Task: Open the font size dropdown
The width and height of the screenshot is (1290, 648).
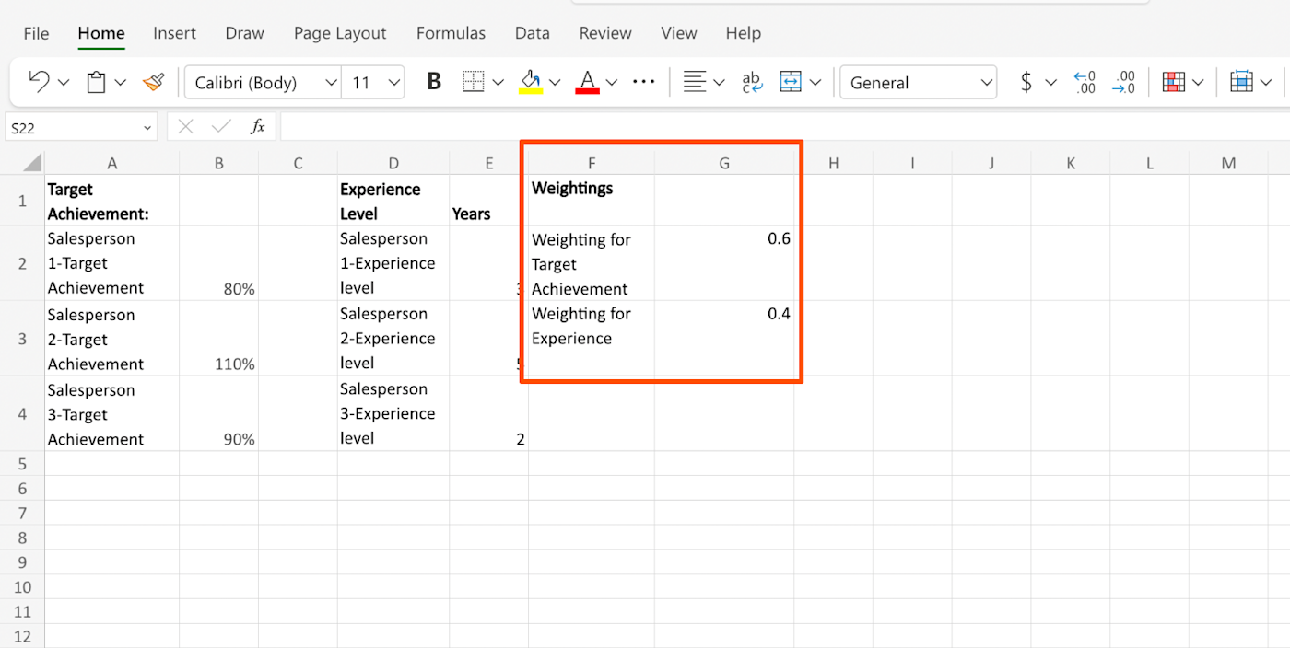Action: click(x=393, y=81)
